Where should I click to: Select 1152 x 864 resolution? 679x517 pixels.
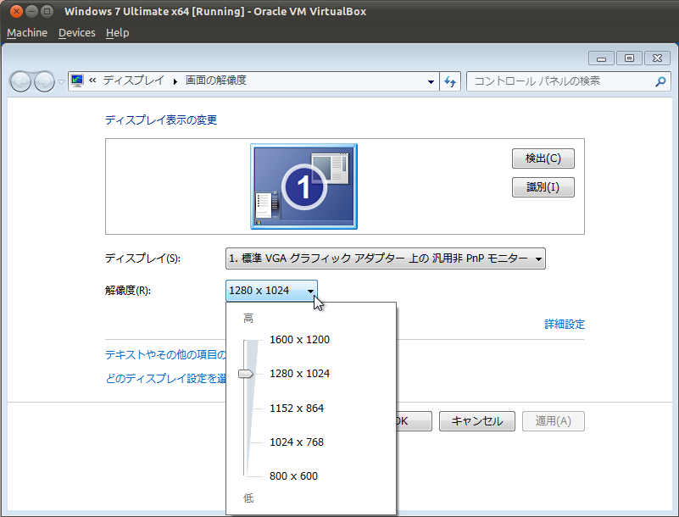297,409
